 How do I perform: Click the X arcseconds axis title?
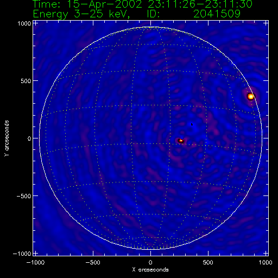pos(150,270)
